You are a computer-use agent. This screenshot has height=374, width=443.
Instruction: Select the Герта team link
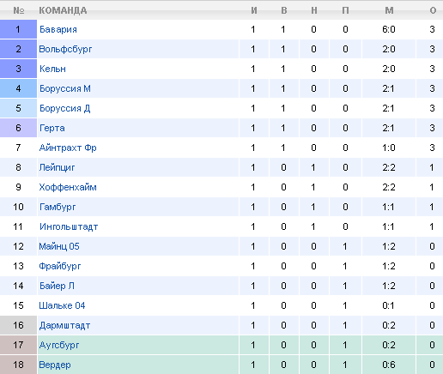click(x=52, y=128)
